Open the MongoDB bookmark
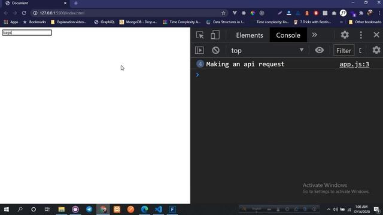This screenshot has height=215, width=383. click(x=138, y=22)
